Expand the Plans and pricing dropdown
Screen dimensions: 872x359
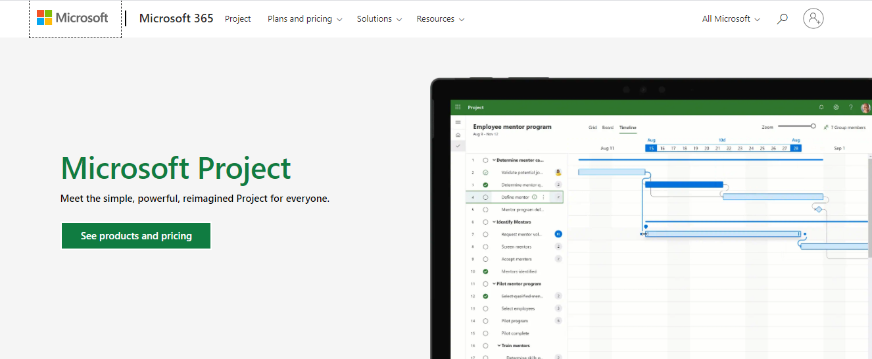[x=304, y=19]
